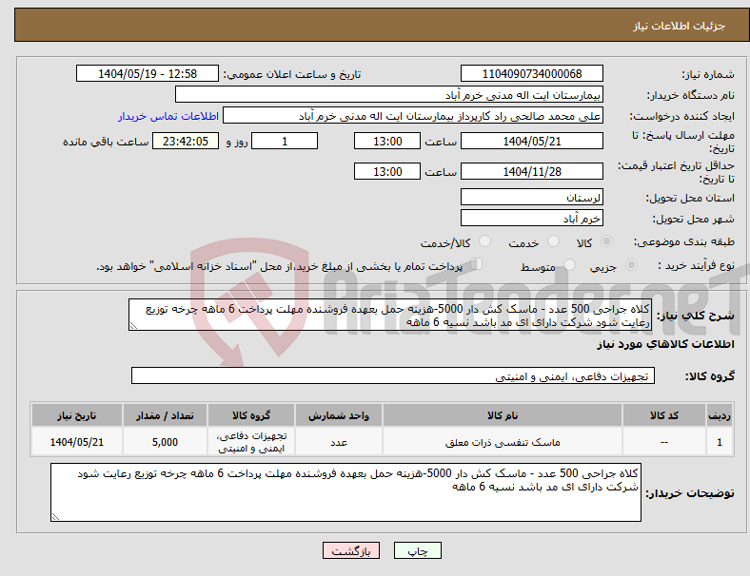Click the response deadline date 1404/05/21 field
This screenshot has height=576, width=750.
pos(532,142)
